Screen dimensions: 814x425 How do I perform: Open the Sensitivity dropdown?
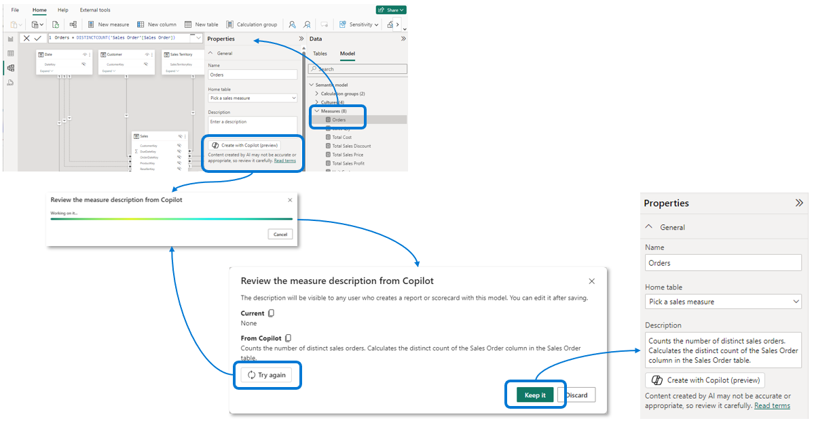[359, 24]
